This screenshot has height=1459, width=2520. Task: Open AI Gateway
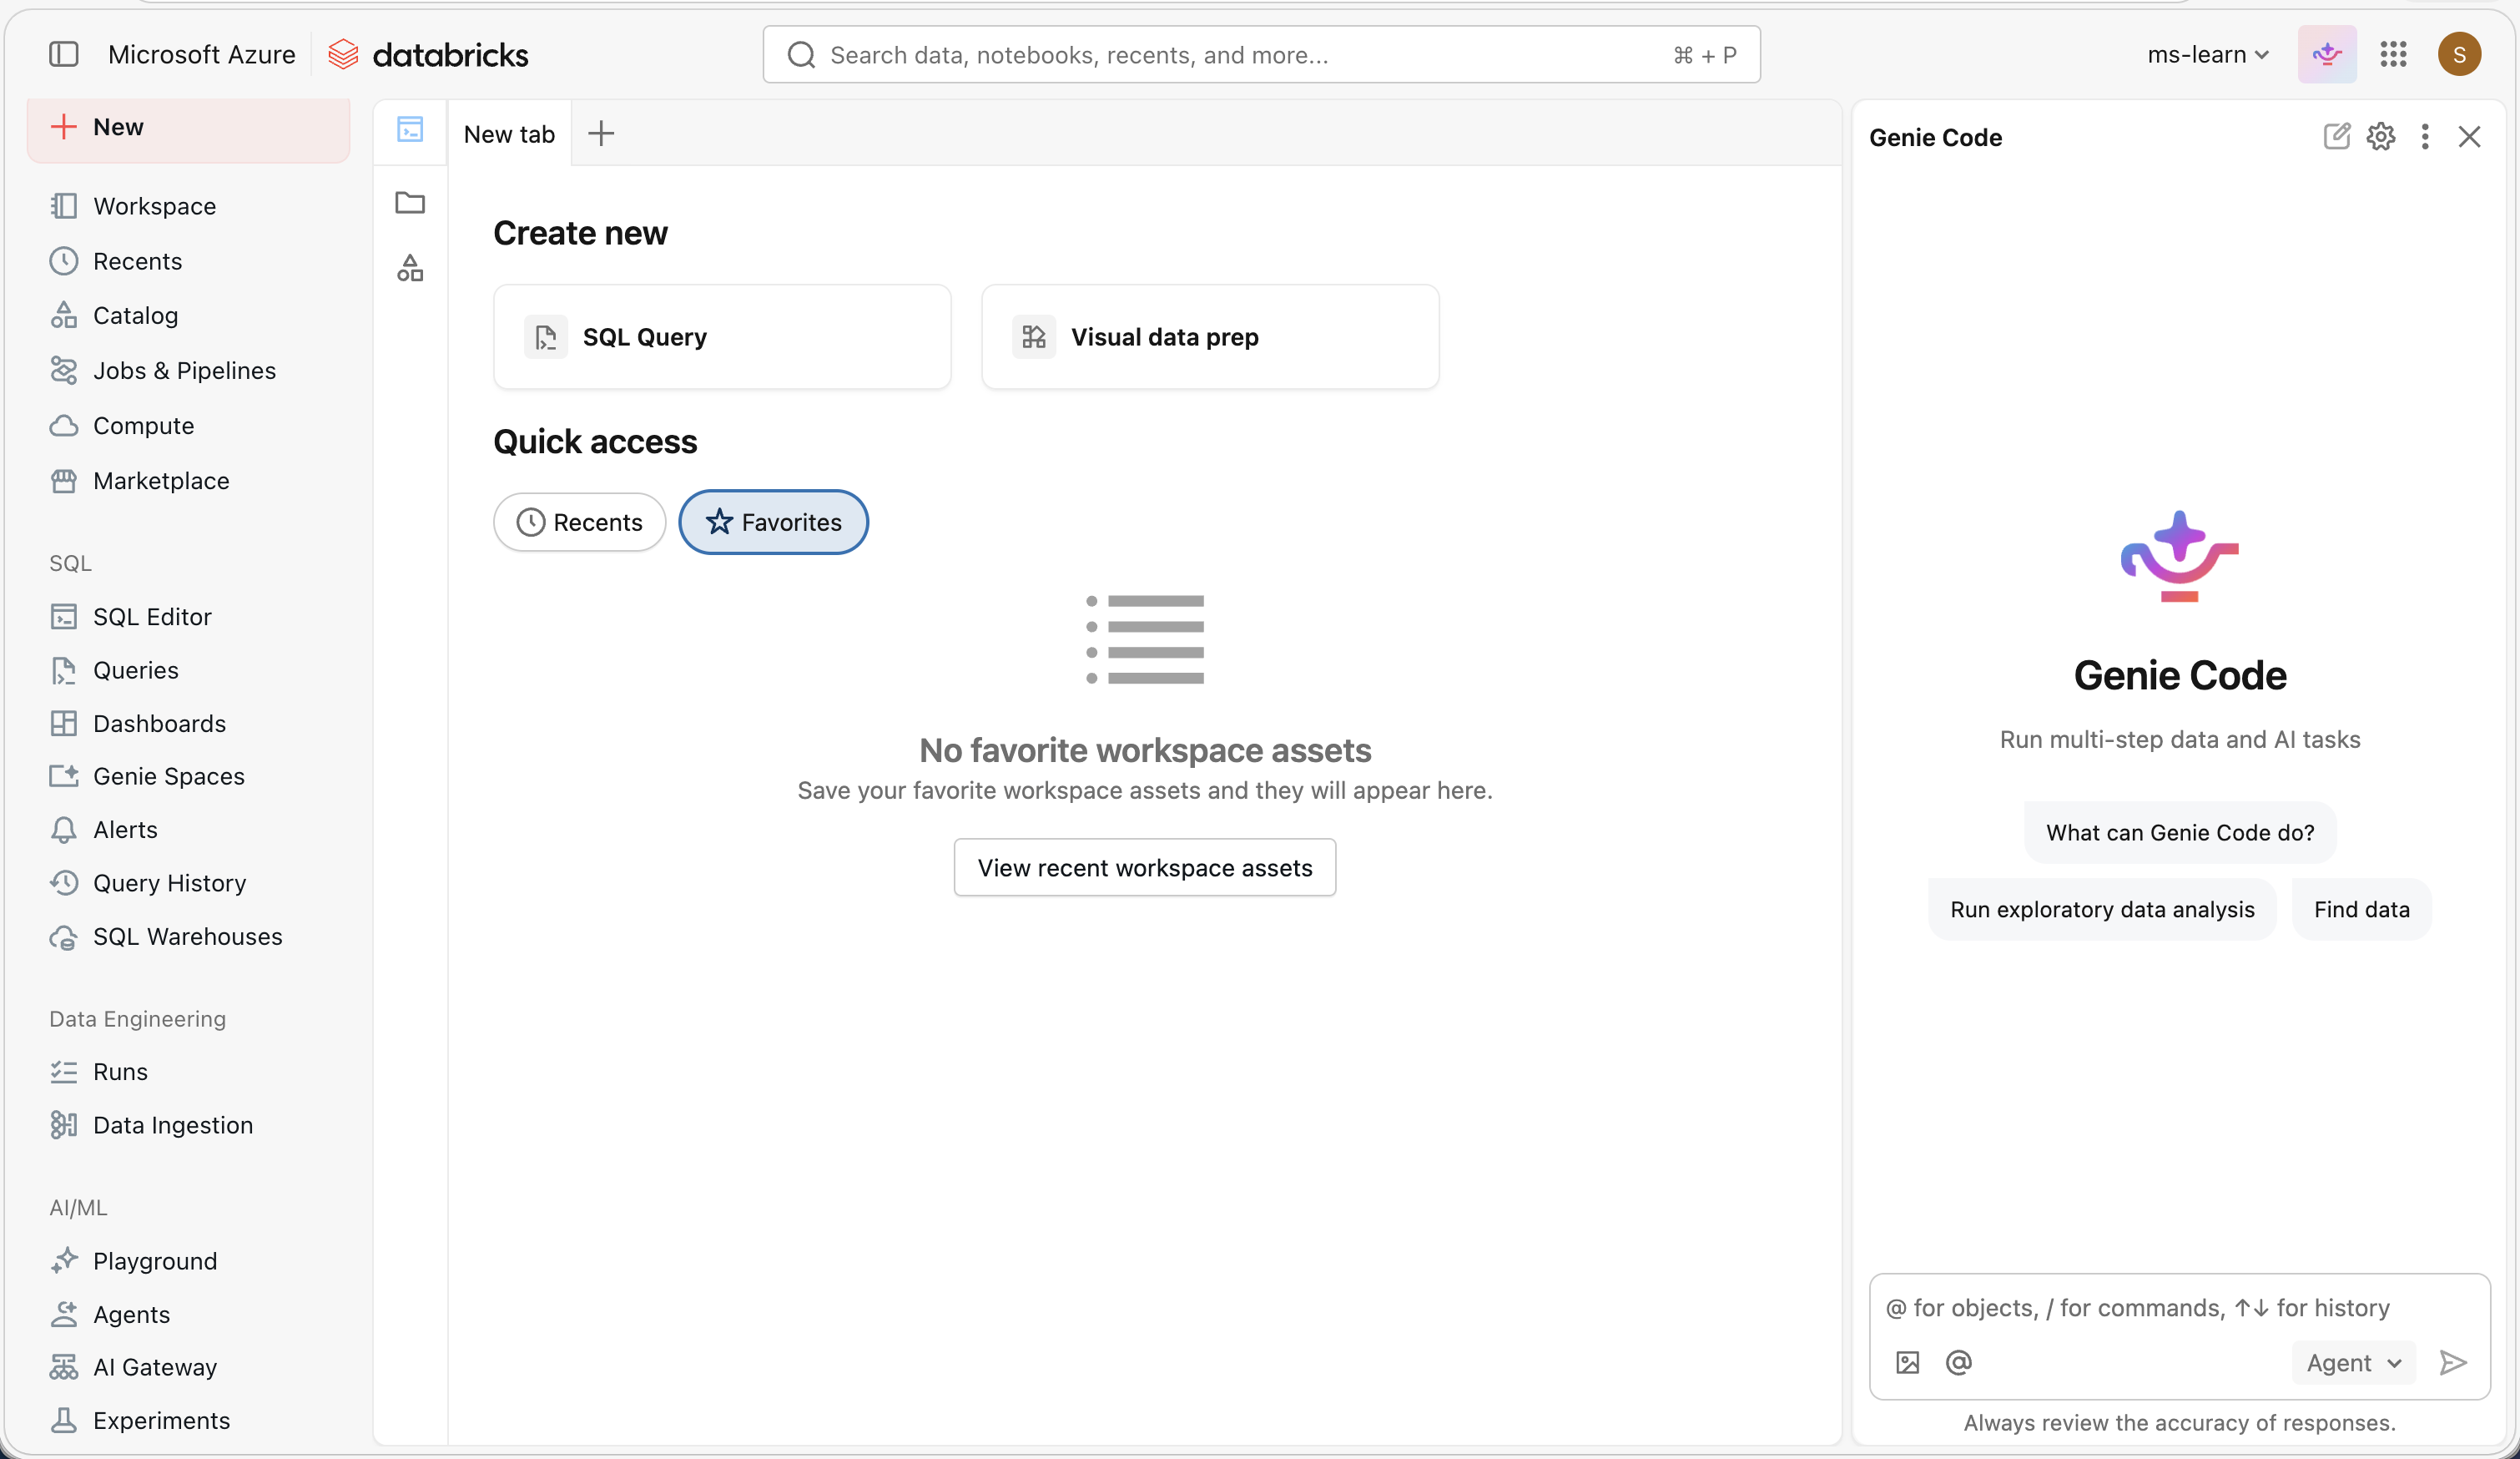pyautogui.click(x=188, y=1367)
